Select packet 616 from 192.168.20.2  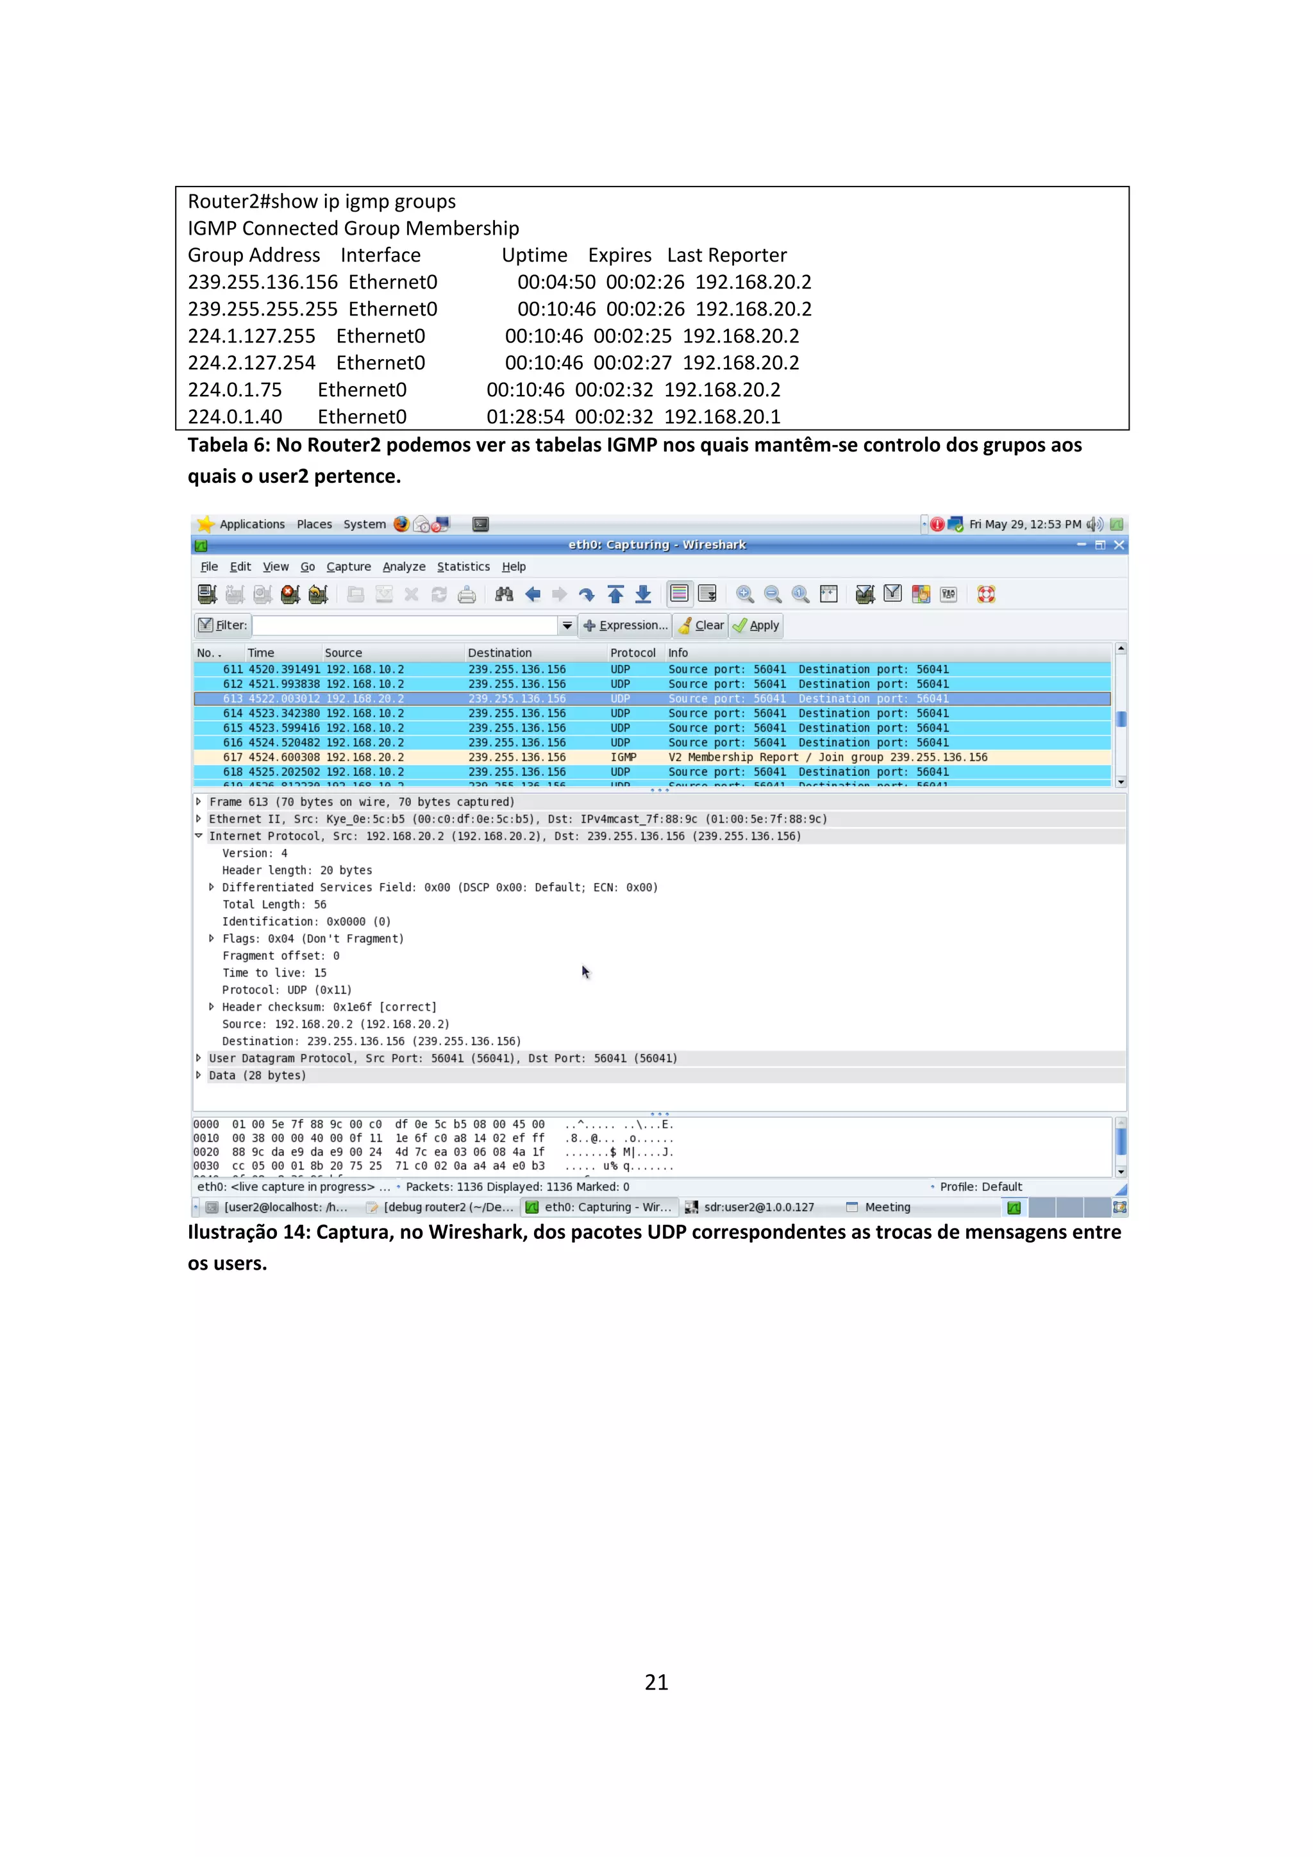653,743
